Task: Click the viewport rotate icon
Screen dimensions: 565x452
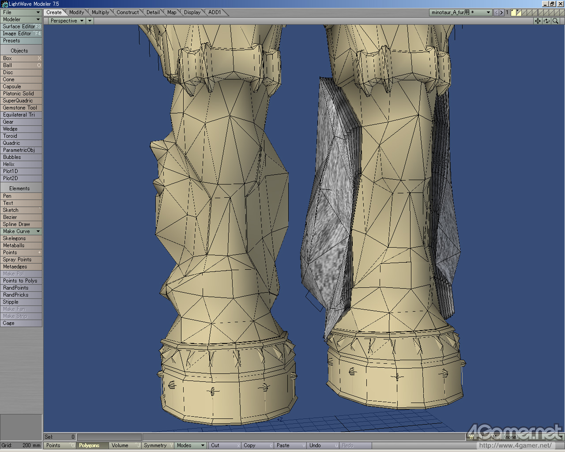Action: (546, 21)
